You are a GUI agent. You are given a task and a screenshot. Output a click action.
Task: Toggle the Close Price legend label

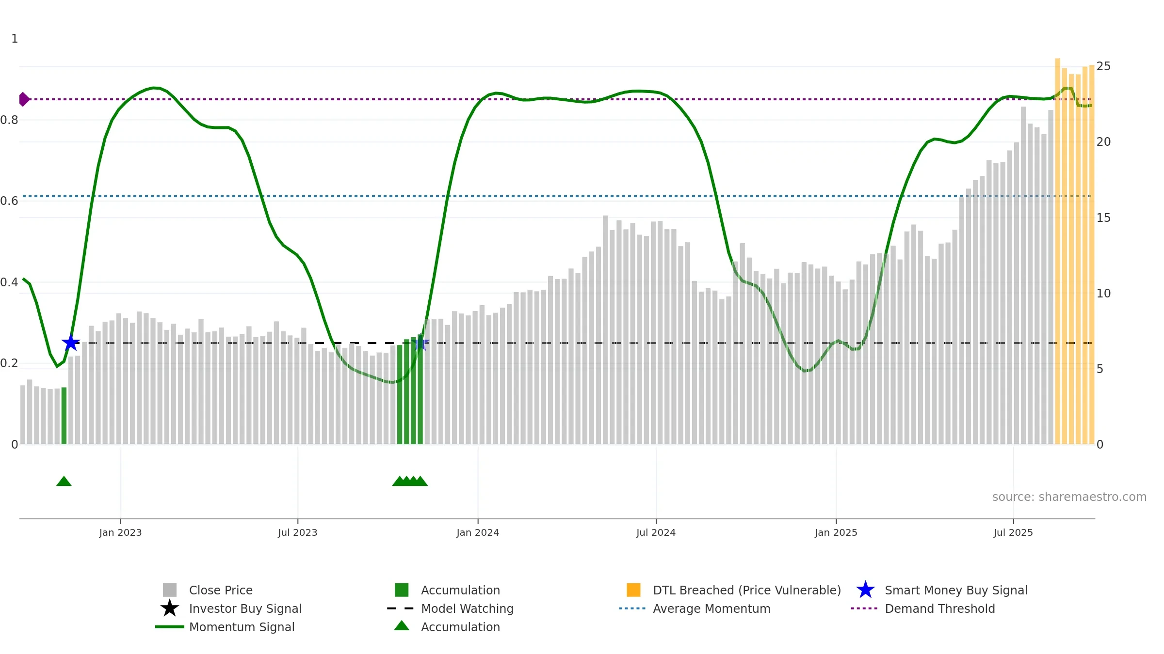coord(221,590)
